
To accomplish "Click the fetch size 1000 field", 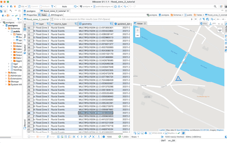I will point(111,137).
